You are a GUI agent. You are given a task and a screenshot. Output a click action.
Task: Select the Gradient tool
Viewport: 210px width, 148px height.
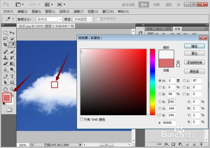(12, 63)
